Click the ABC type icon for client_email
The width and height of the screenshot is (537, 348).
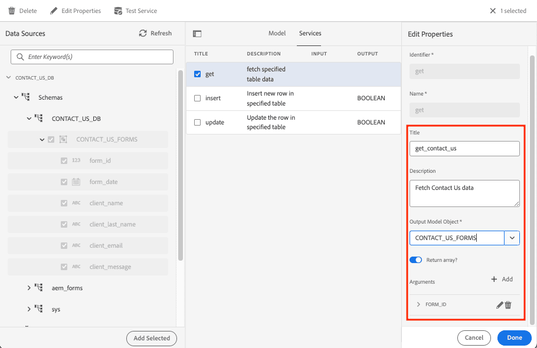click(76, 245)
